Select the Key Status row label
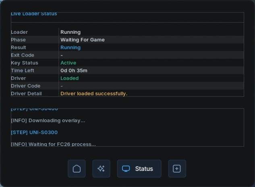Viewport: 255px width, 187px height. click(25, 63)
